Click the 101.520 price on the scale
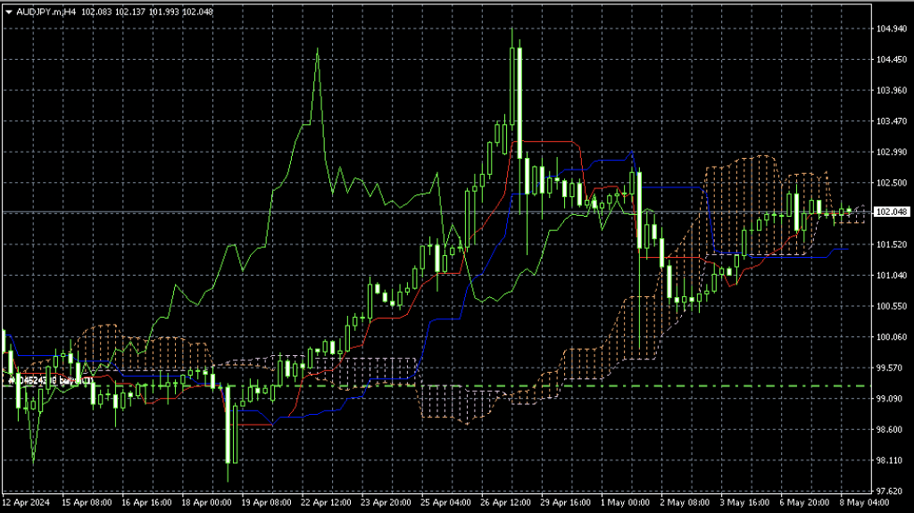914x513 pixels. (x=892, y=244)
